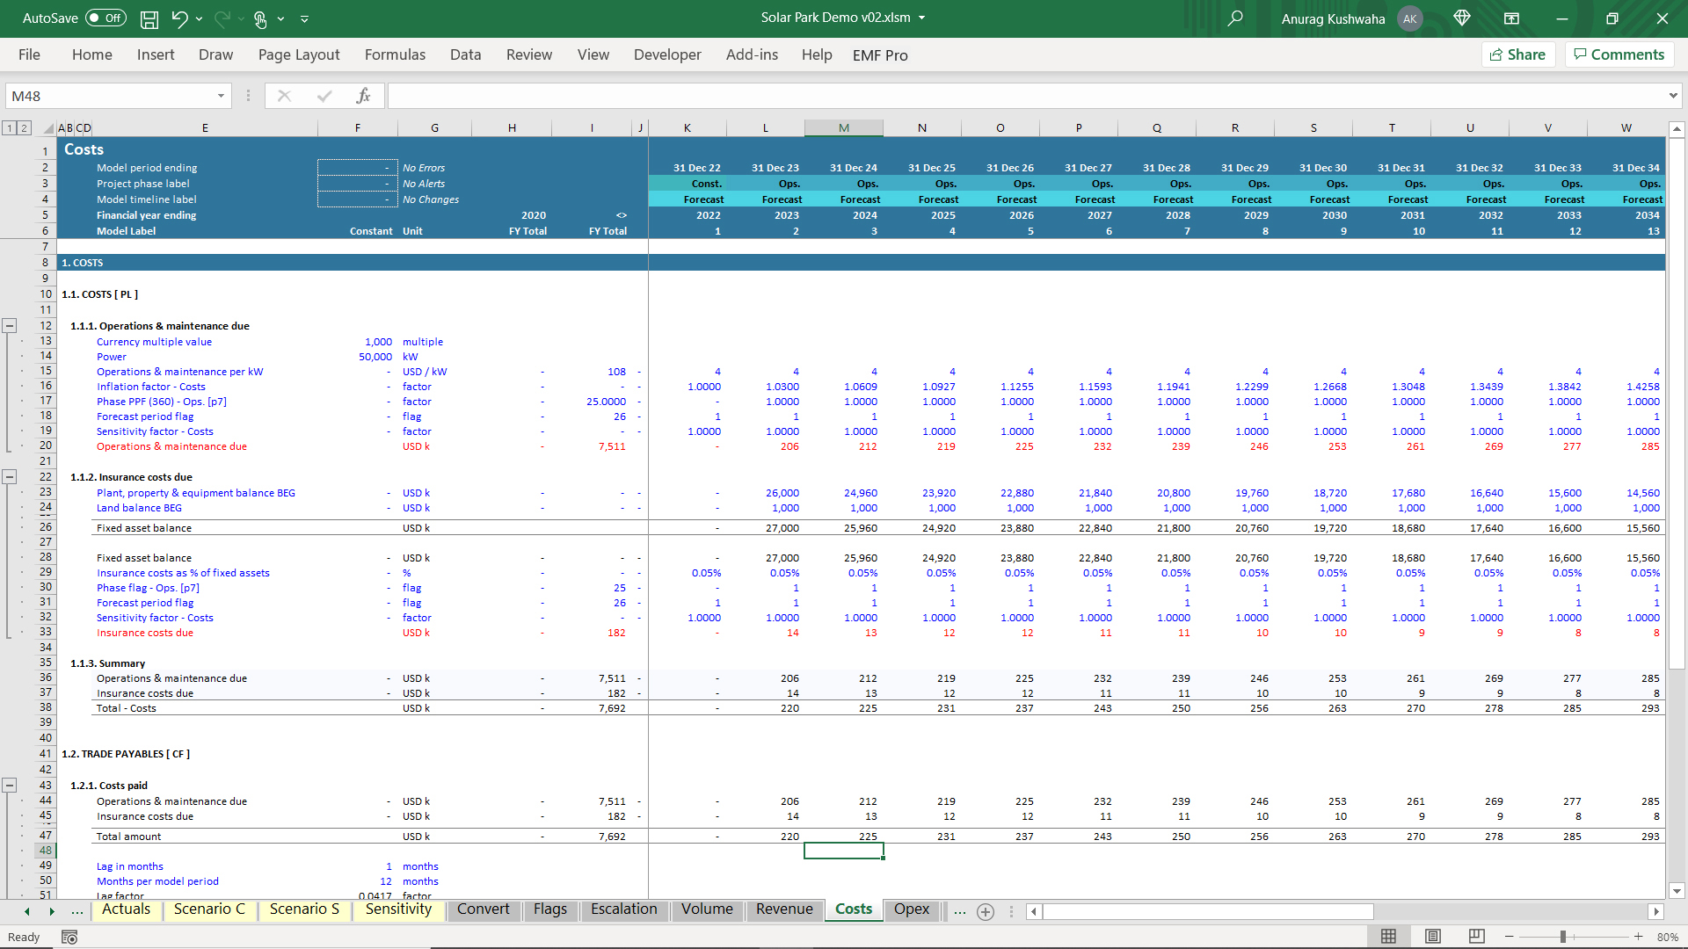
Task: Click the Page Layout view icon
Action: point(1433,937)
